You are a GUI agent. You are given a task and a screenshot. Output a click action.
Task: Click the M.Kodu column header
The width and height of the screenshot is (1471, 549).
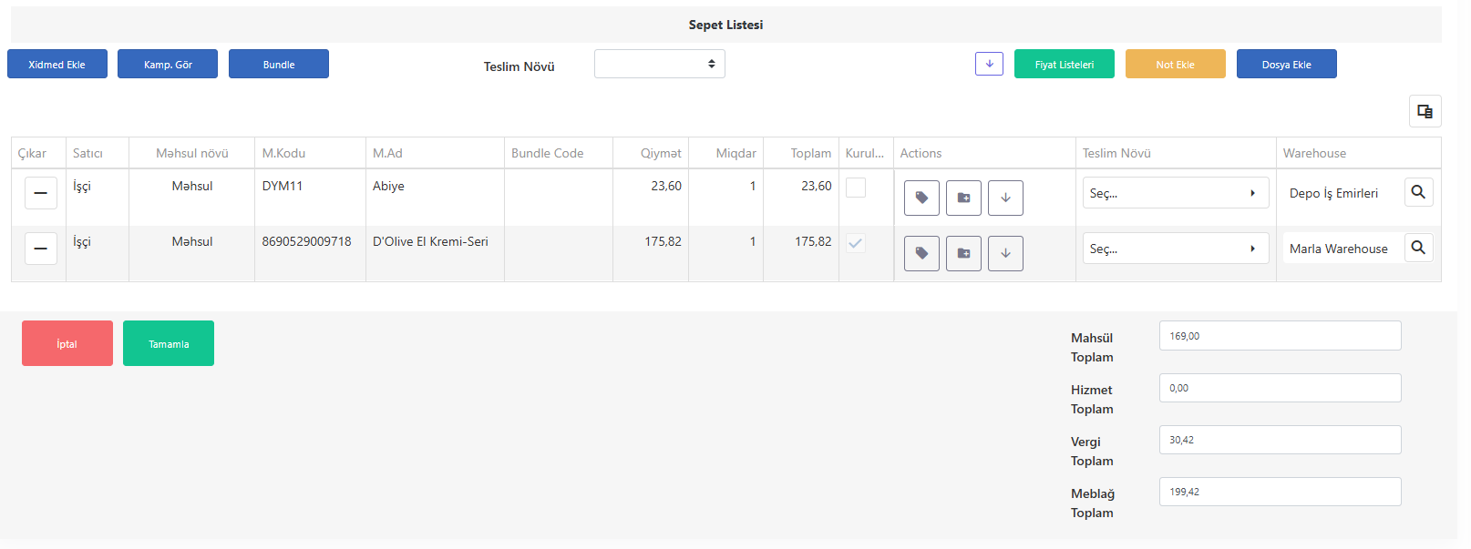[x=283, y=153]
